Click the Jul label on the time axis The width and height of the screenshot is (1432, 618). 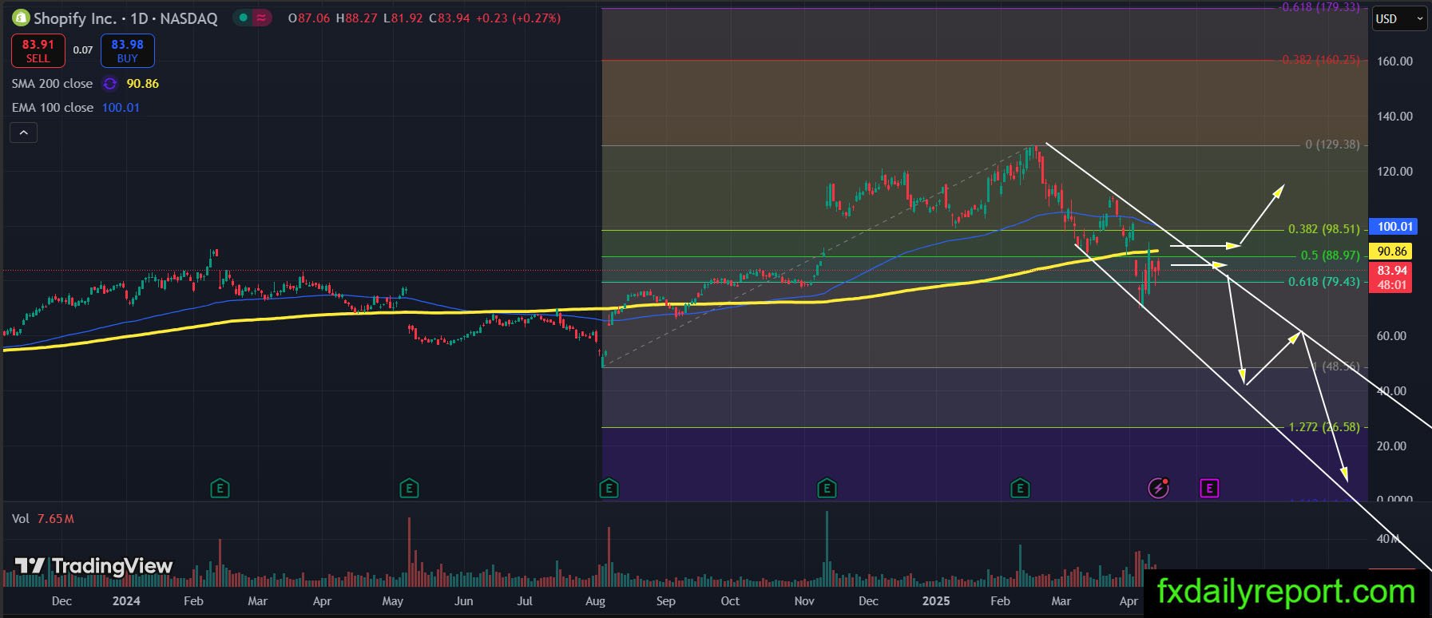525,601
